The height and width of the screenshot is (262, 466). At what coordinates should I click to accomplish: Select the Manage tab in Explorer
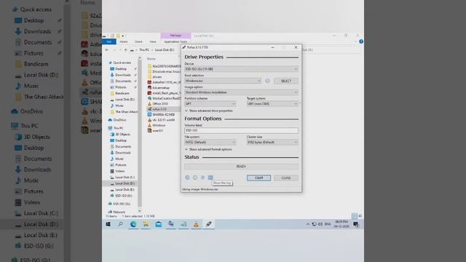coord(175,36)
